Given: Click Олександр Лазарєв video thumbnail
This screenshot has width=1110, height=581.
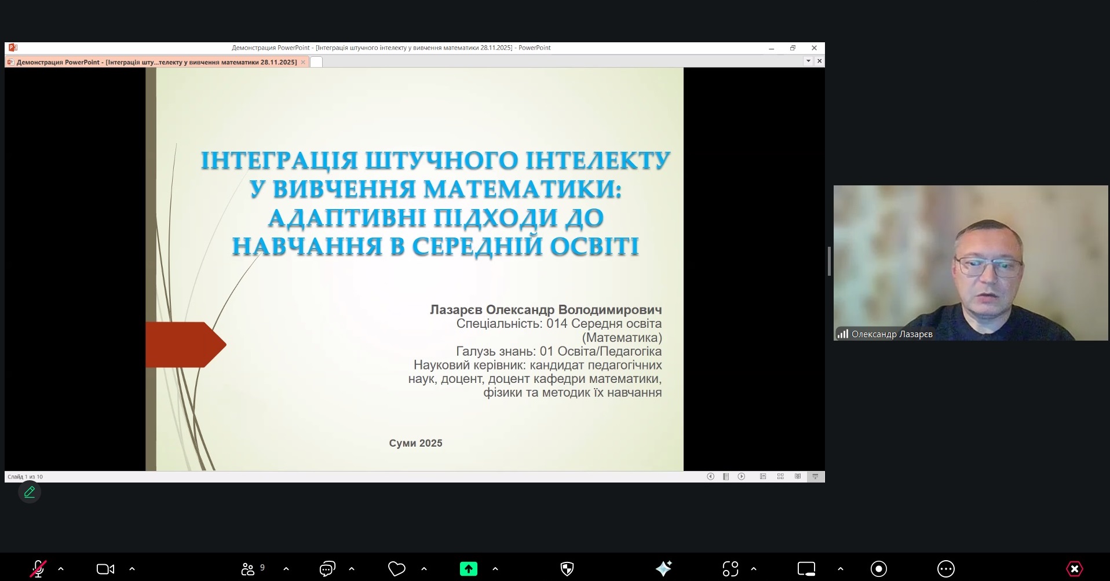Looking at the screenshot, I should click(970, 262).
